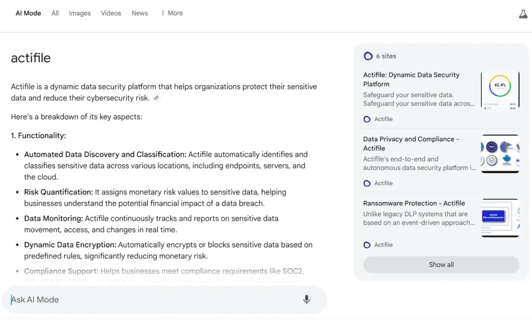
Task: Click the microphone voice input icon
Action: [x=307, y=299]
